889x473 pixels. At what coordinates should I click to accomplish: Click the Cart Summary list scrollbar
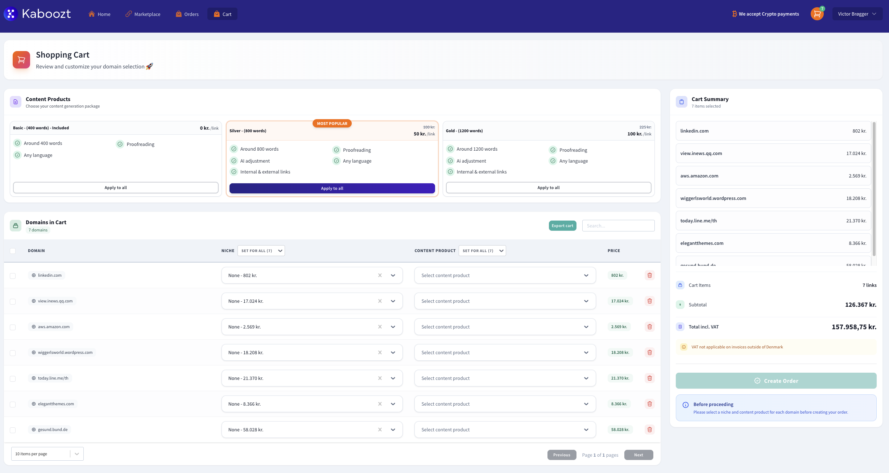874,188
